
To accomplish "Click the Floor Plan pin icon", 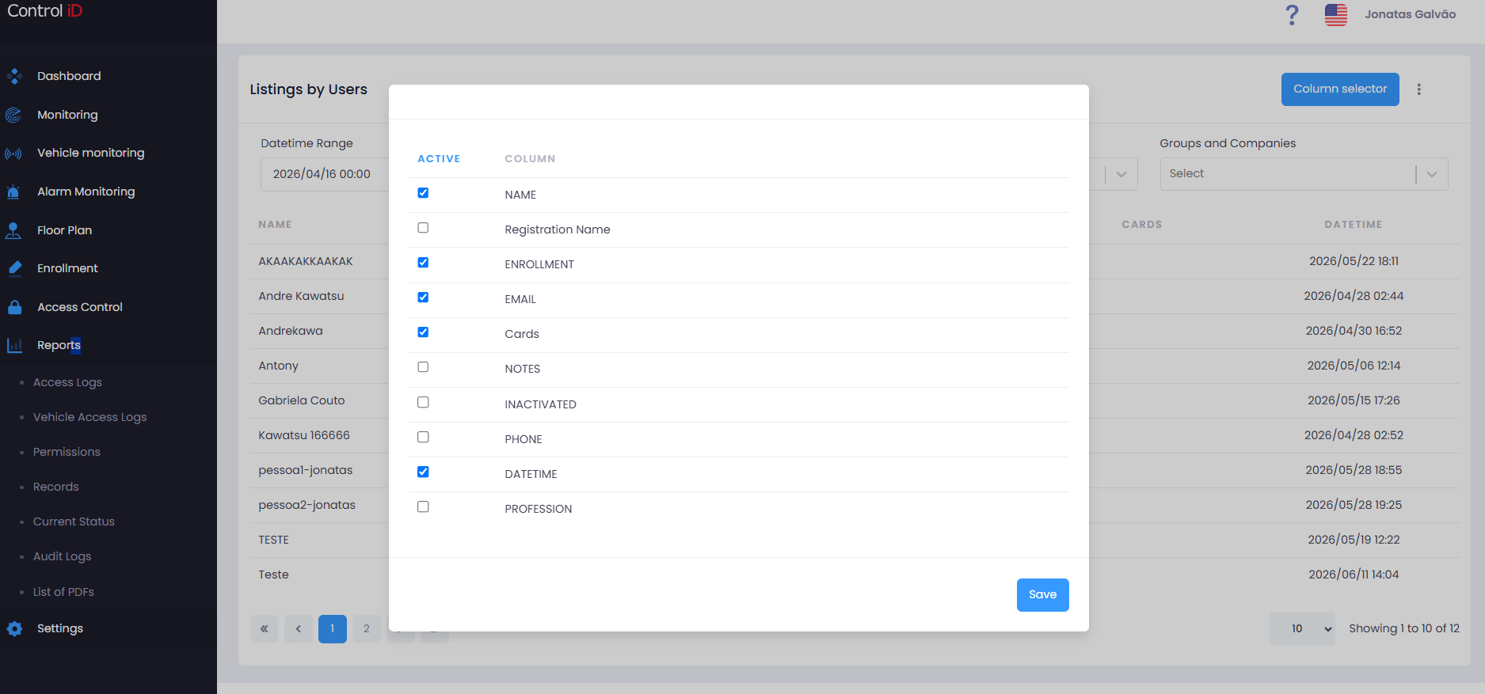I will [x=13, y=230].
